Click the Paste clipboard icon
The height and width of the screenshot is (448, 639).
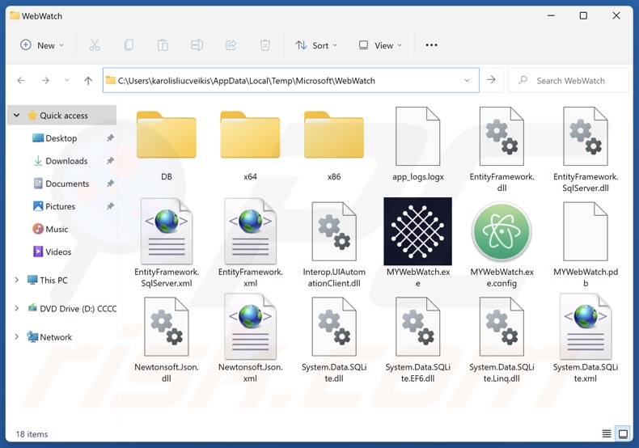[x=163, y=45]
